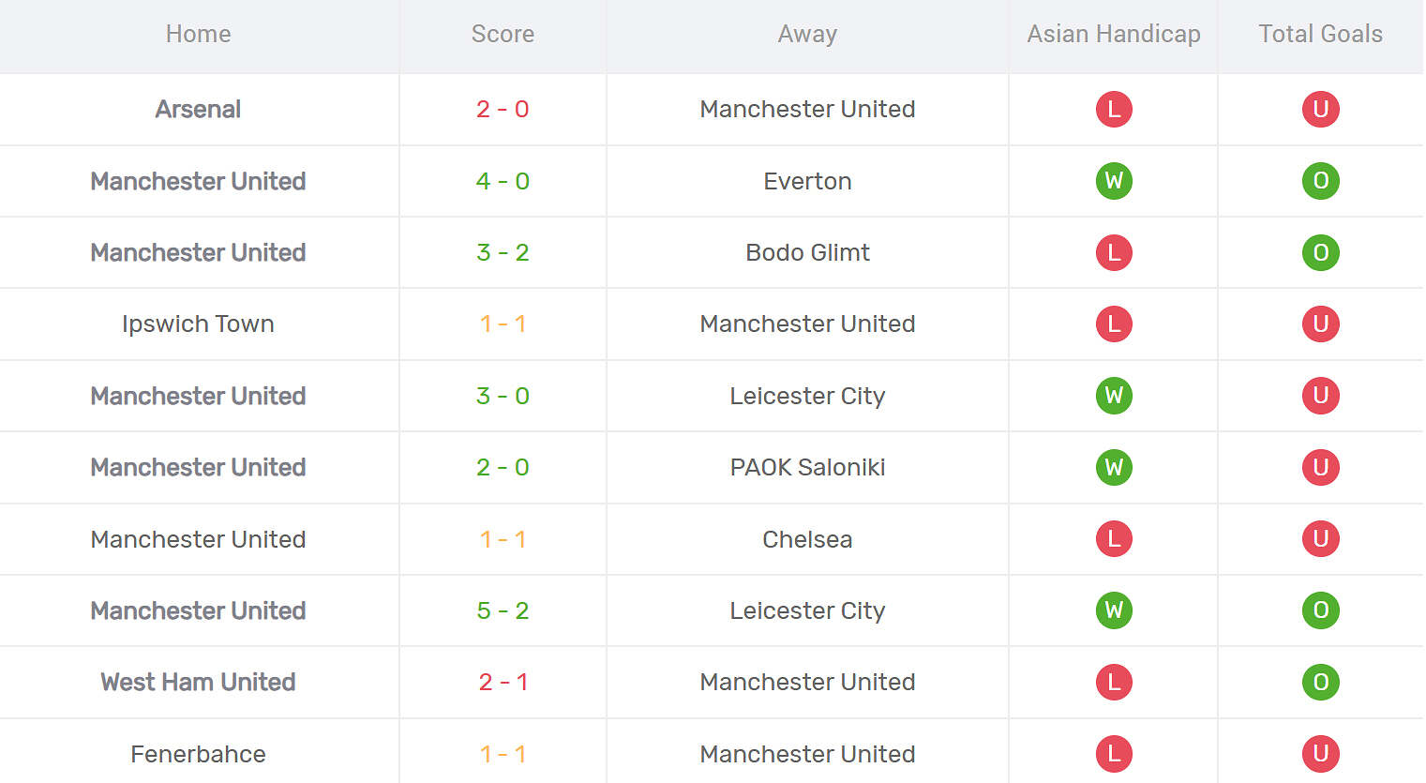The width and height of the screenshot is (1426, 783).
Task: Open the Bodo Glimt team link
Action: coord(807,252)
